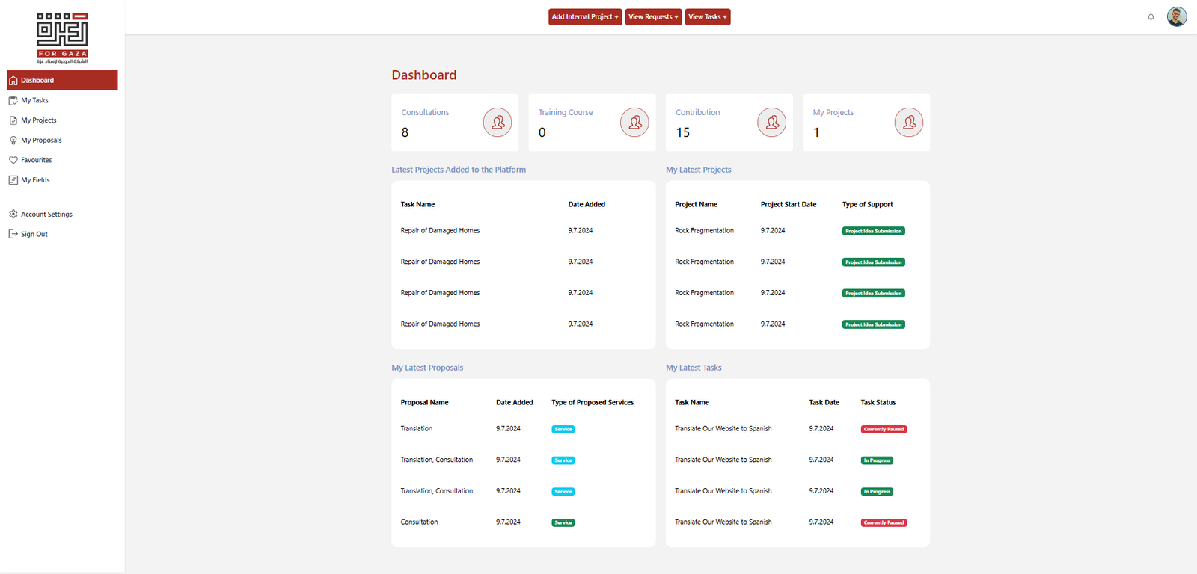Click the Favourites heart icon in sidebar
1197x574 pixels.
click(x=13, y=160)
